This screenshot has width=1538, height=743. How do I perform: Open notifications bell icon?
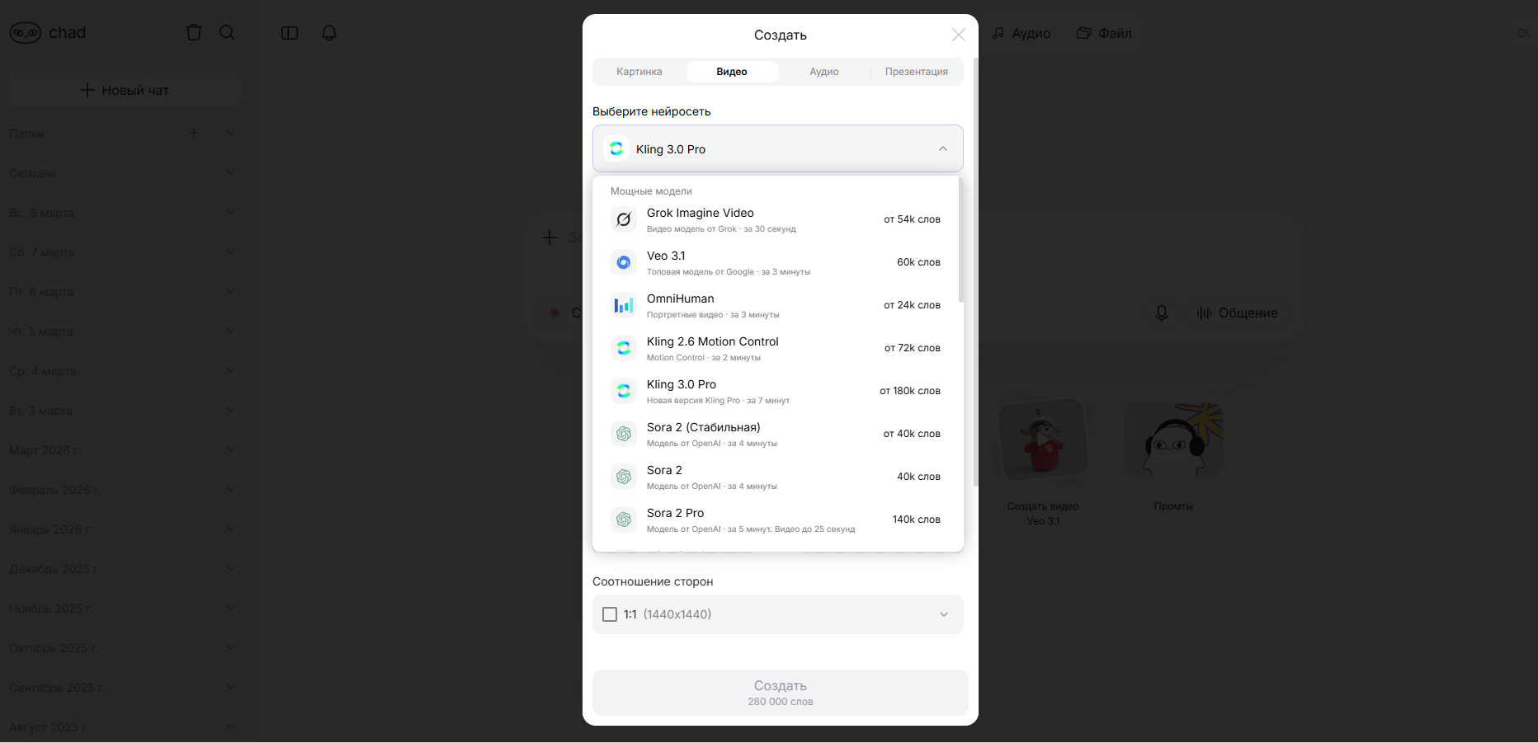(329, 33)
